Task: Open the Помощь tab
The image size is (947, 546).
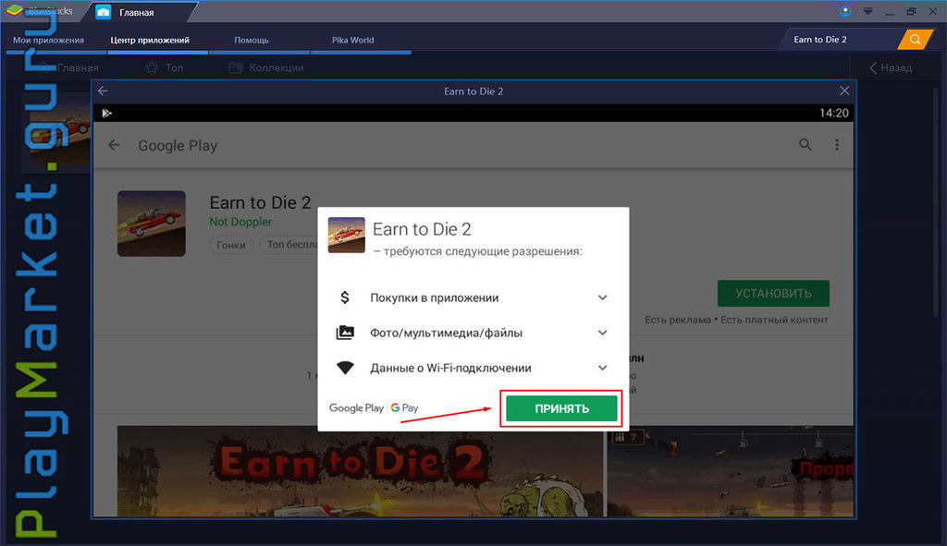Action: pyautogui.click(x=252, y=40)
